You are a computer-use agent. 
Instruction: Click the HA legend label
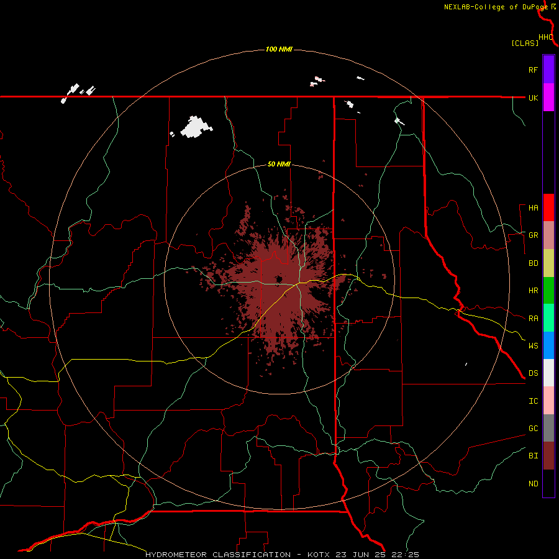[533, 208]
